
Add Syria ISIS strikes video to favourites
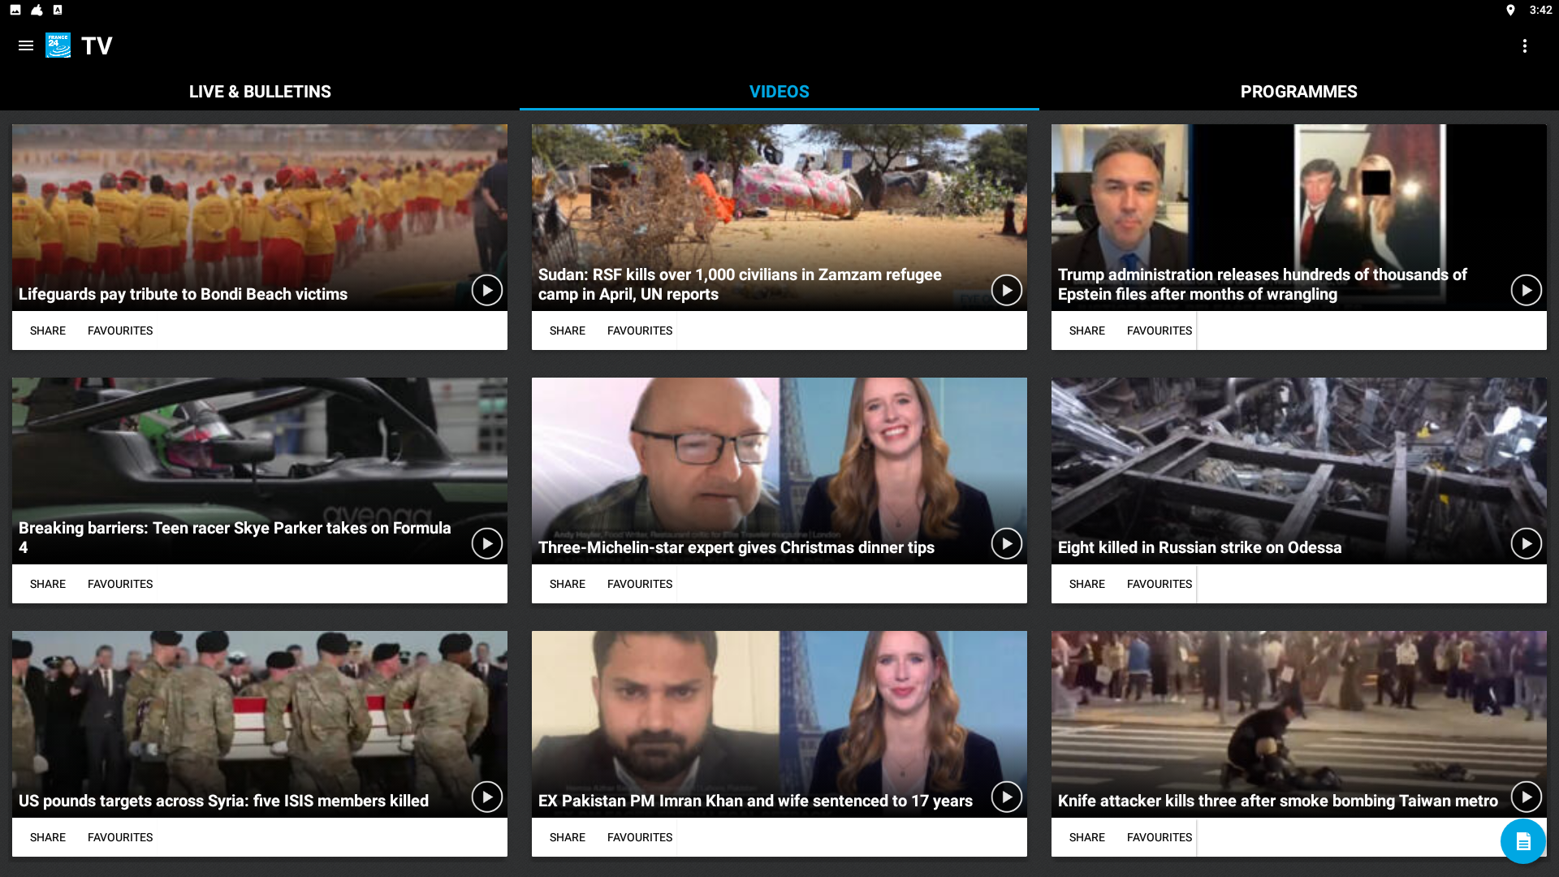(x=120, y=837)
